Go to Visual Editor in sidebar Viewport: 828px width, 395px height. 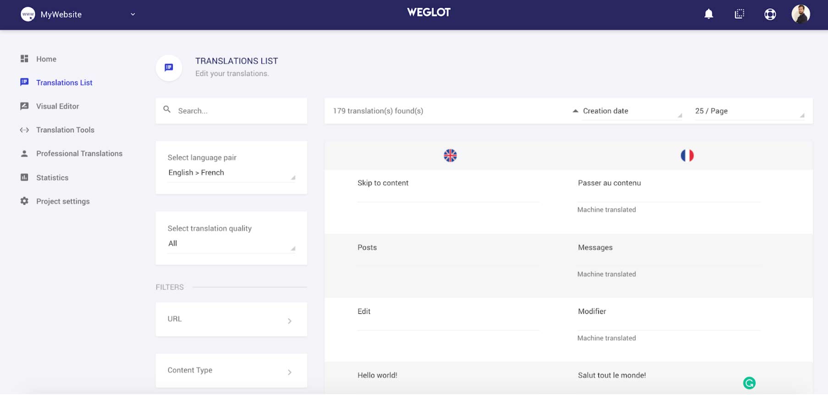pyautogui.click(x=57, y=106)
